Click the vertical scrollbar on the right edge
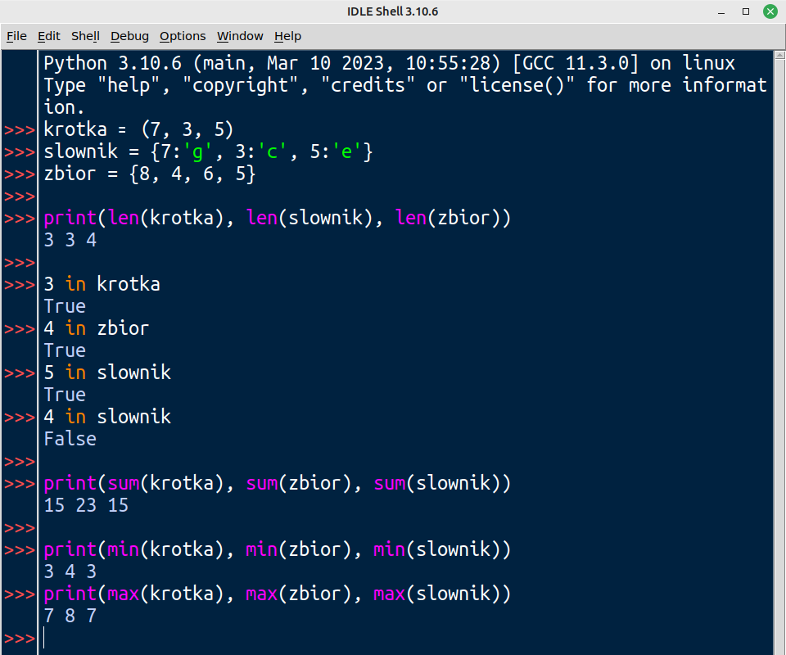 click(x=779, y=327)
